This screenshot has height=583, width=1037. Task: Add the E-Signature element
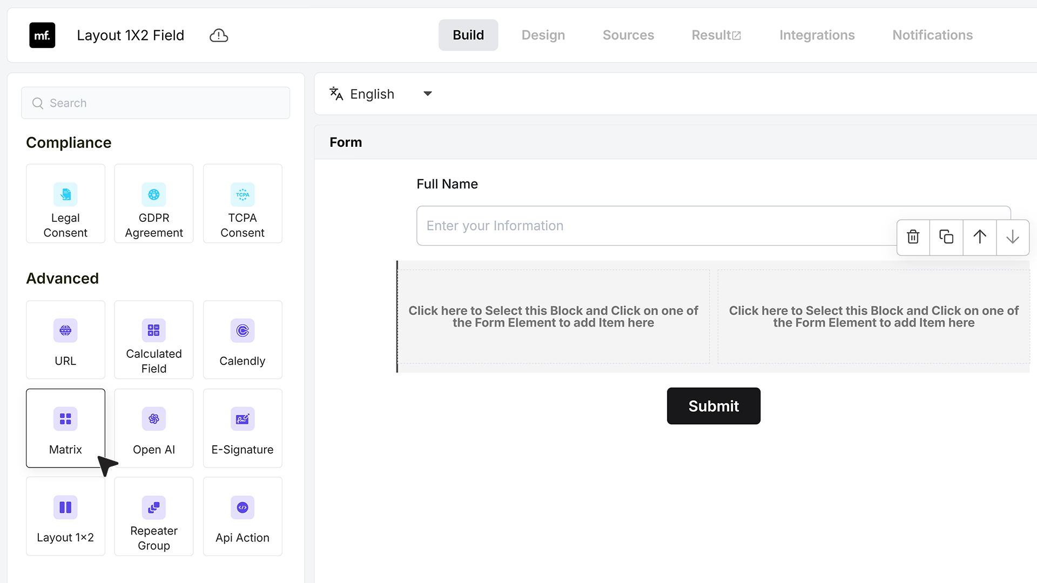point(243,428)
